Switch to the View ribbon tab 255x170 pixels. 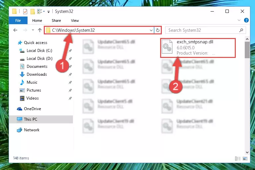75,21
